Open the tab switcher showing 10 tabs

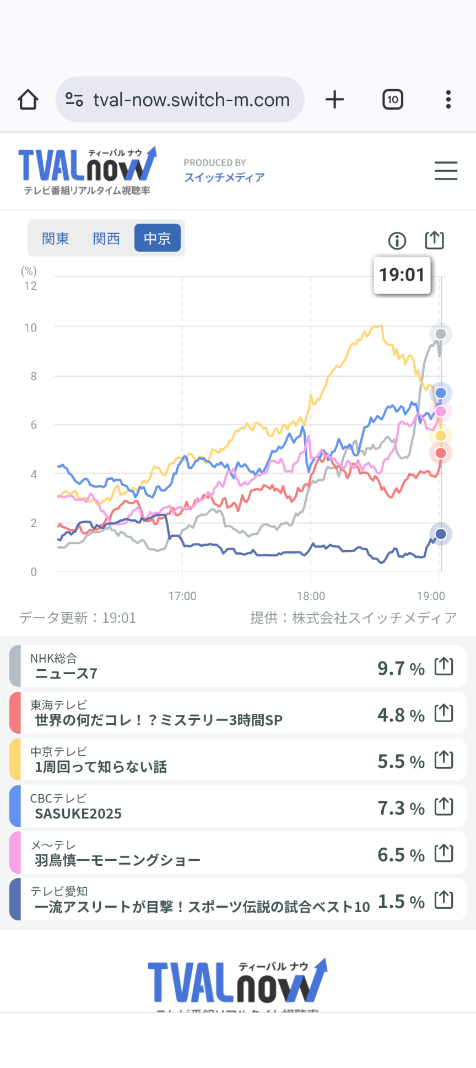[393, 100]
